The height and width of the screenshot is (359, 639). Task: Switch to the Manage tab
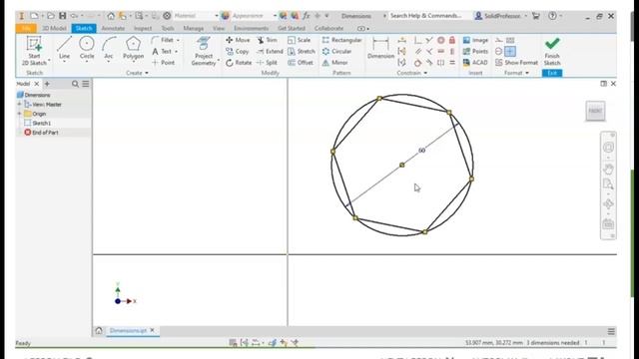[x=193, y=28]
